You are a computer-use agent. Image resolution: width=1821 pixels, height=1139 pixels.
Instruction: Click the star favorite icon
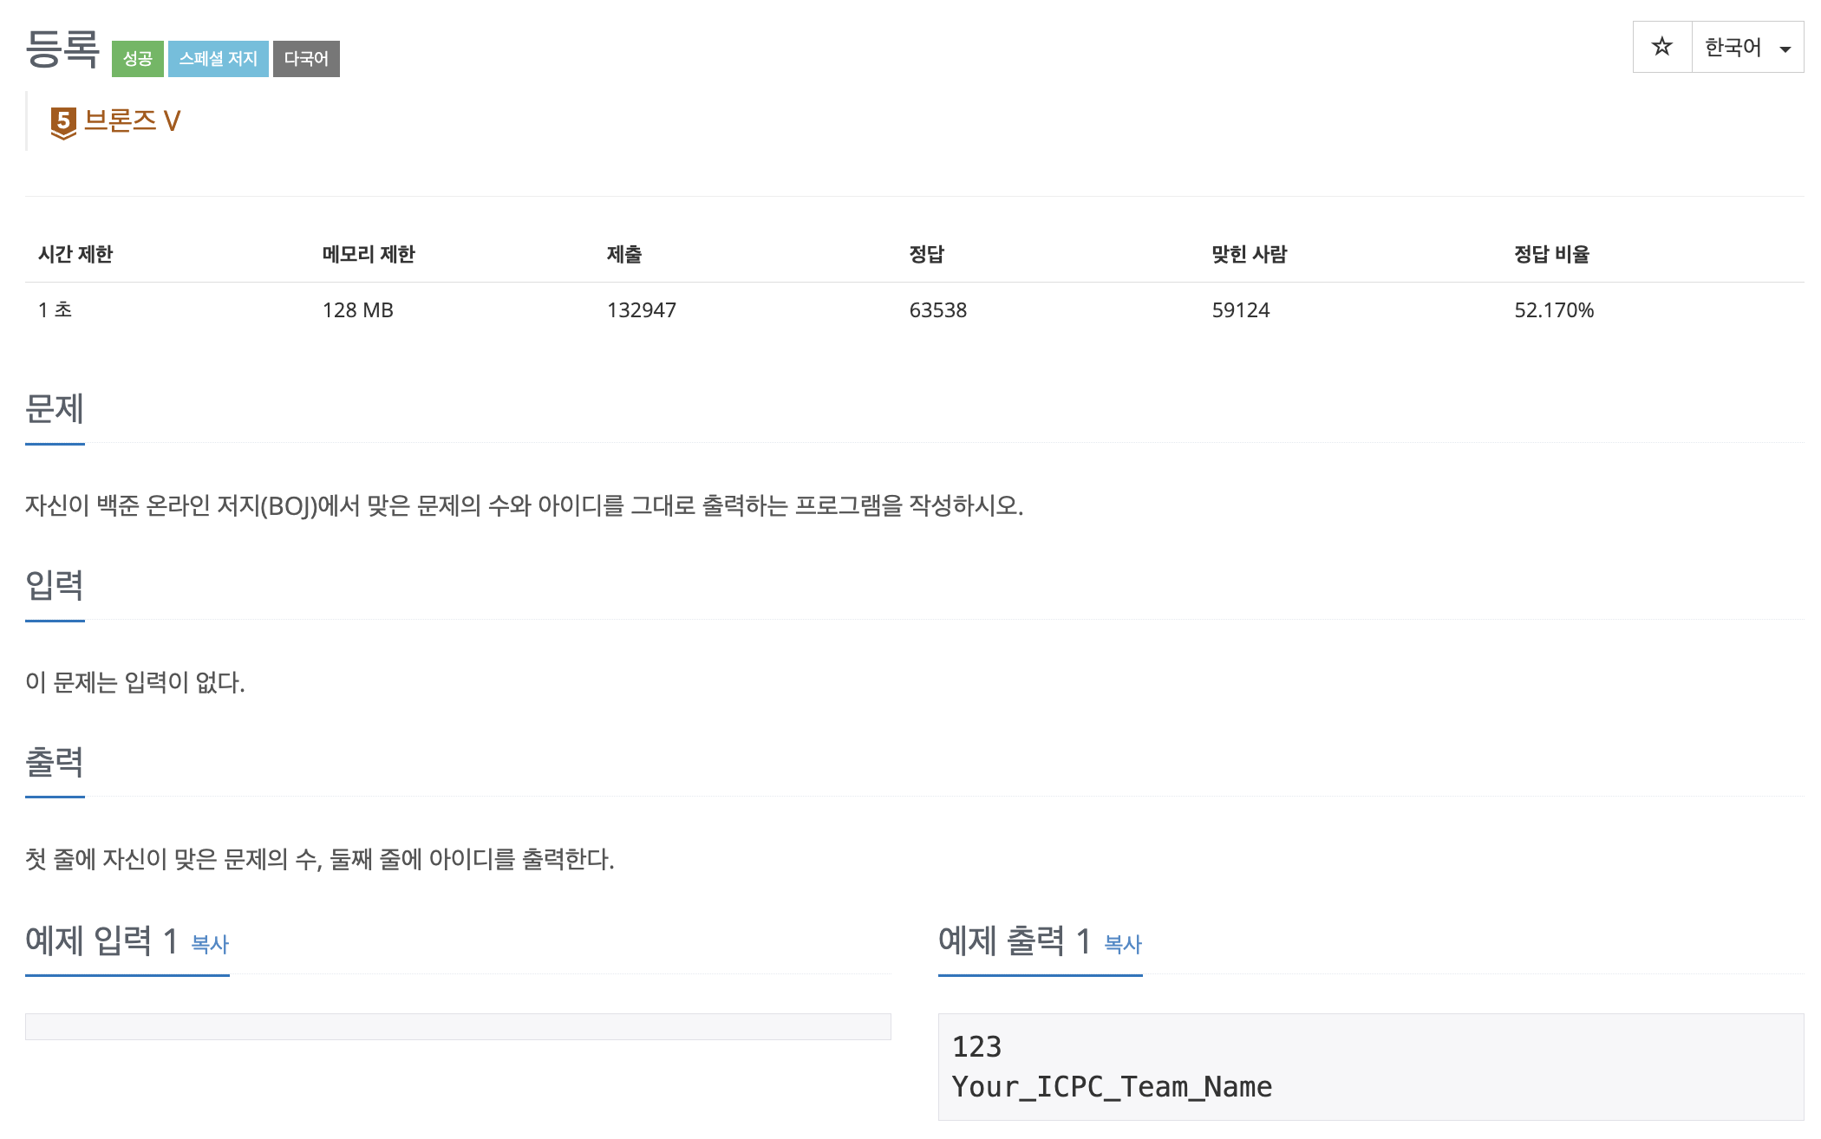click(x=1661, y=47)
